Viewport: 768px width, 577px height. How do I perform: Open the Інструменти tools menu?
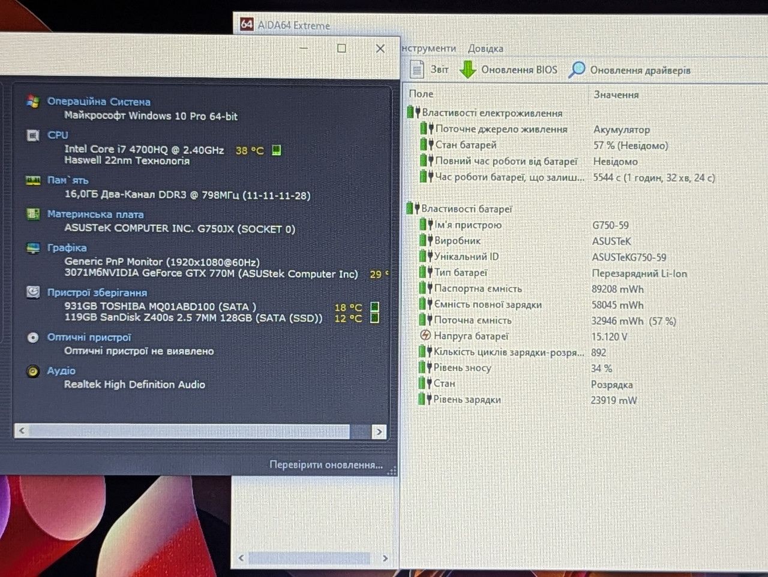(x=428, y=49)
